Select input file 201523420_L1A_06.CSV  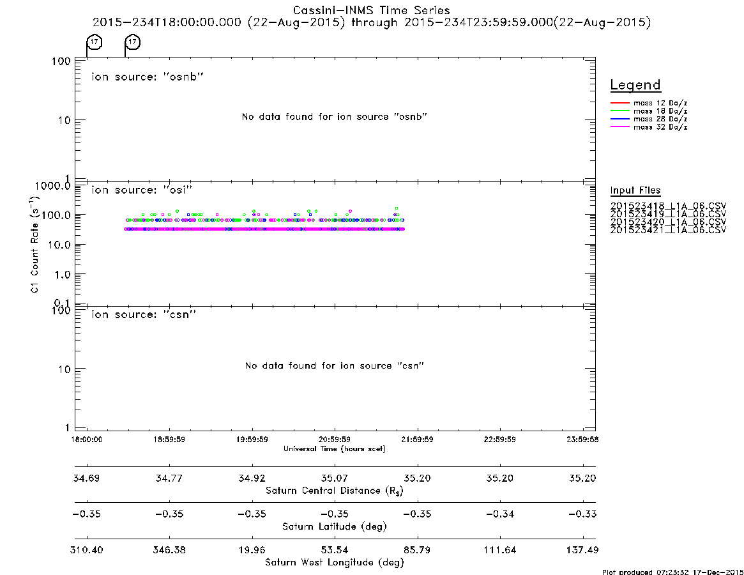(668, 222)
